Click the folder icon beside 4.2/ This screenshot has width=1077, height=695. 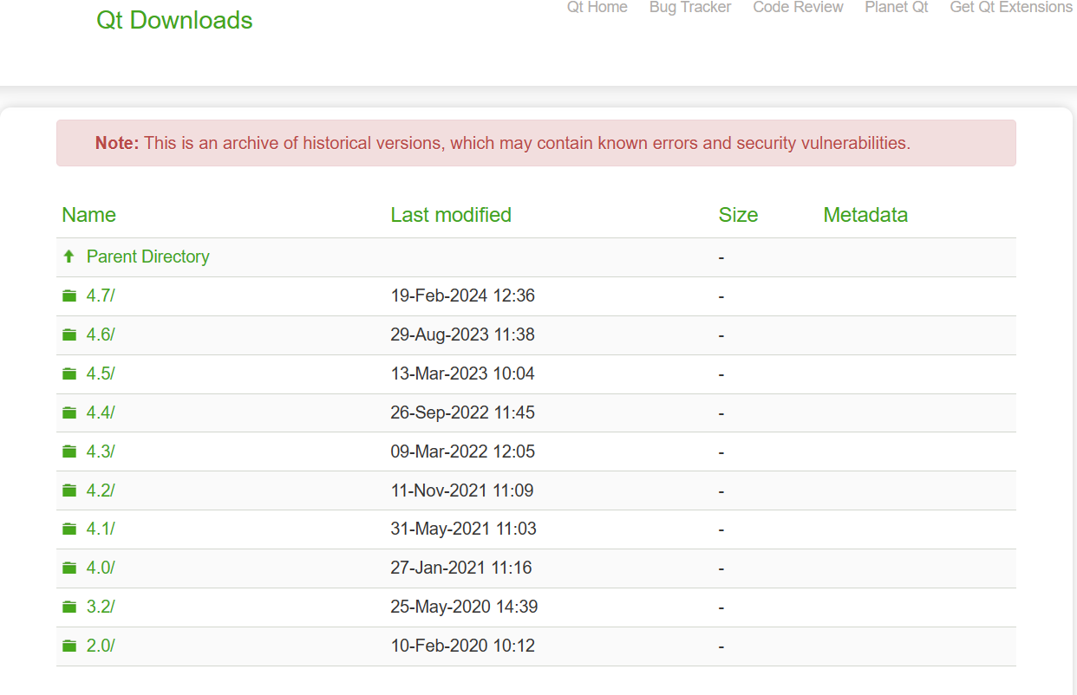click(x=69, y=490)
